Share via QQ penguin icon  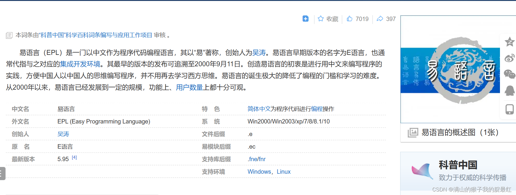click(510, 91)
